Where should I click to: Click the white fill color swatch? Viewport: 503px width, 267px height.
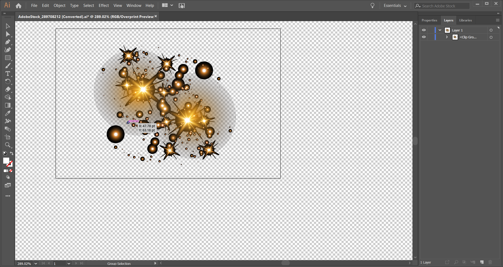6,161
